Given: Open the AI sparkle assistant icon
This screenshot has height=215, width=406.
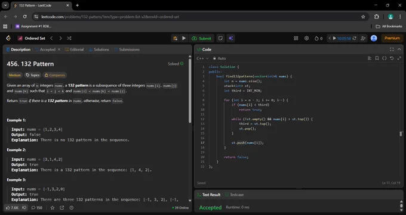Looking at the screenshot, I should coord(230,38).
